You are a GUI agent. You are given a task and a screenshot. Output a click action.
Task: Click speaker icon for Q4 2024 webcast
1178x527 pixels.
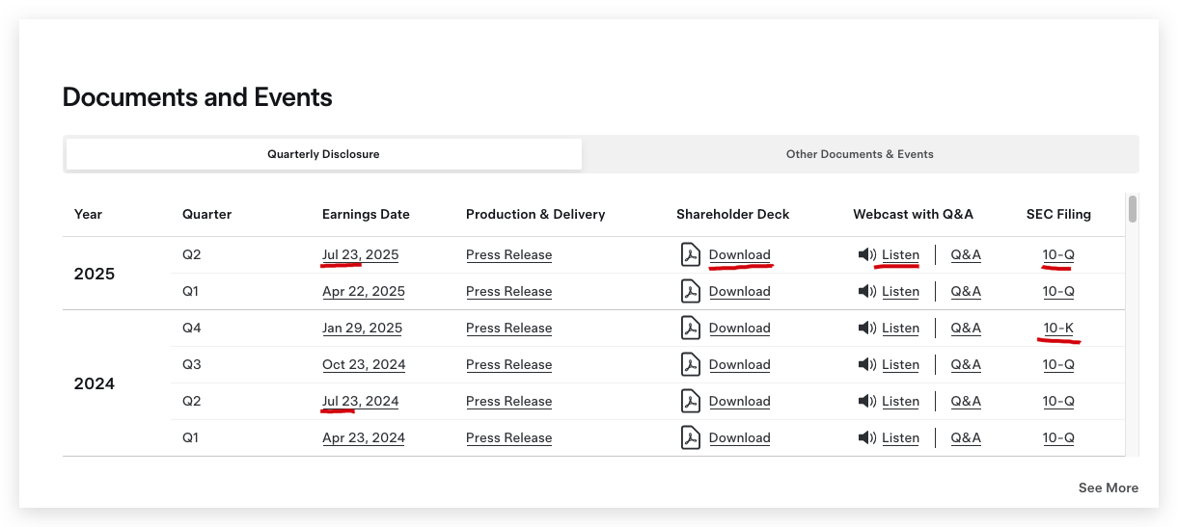[866, 329]
